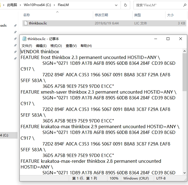The image size is (188, 185).
Task: Click UTF-8 encoding status entry
Action: click(x=161, y=178)
